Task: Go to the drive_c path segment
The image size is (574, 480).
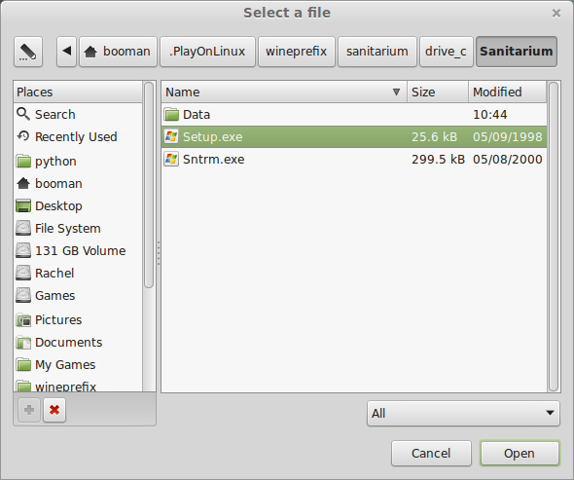Action: (446, 52)
